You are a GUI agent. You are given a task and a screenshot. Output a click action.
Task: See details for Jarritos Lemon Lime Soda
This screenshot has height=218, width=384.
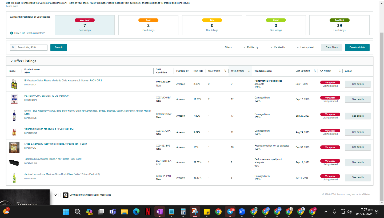358,177
